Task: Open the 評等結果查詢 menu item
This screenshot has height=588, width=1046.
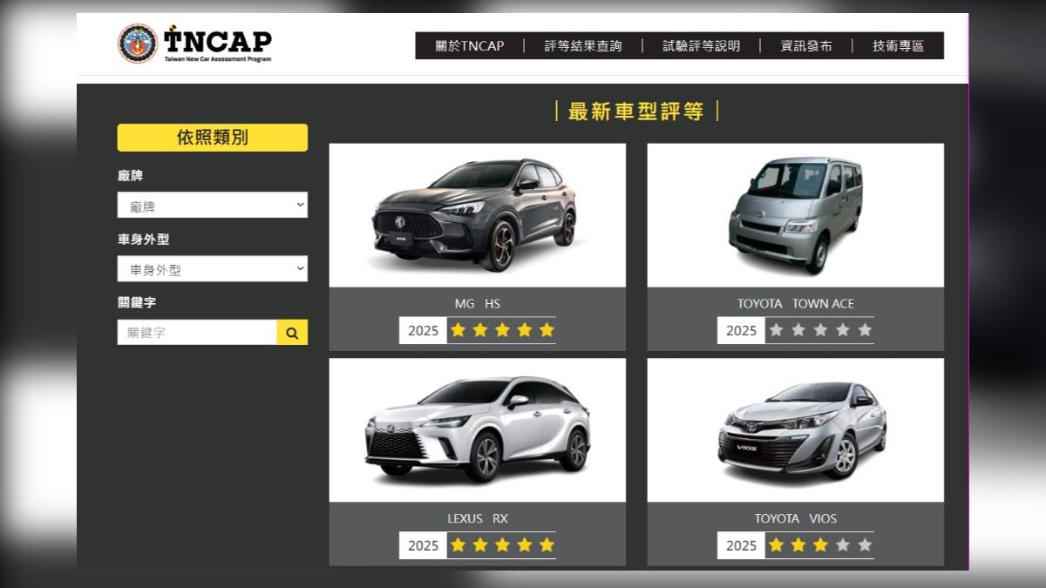Action: tap(583, 46)
